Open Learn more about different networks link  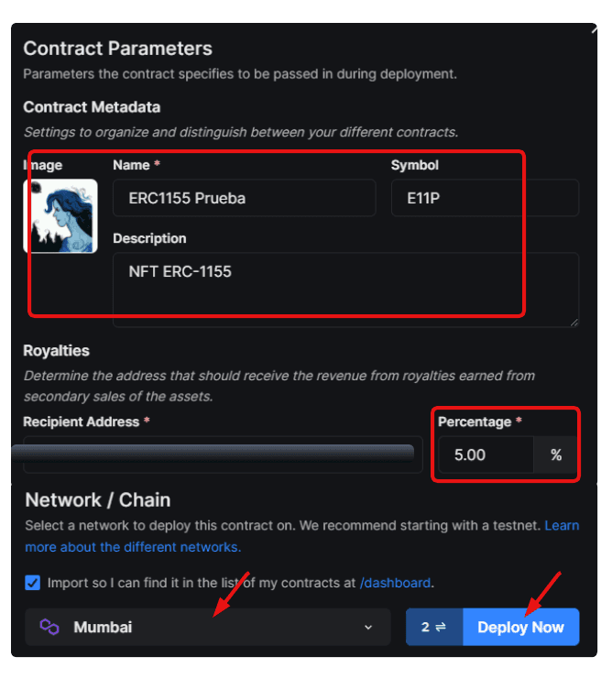tap(302, 536)
